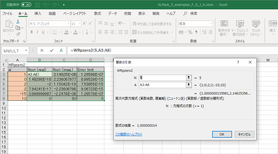Viewport: 278px width, 154px height.
Task: Open the データ ribbon tab
Action: pyautogui.click(x=113, y=13)
